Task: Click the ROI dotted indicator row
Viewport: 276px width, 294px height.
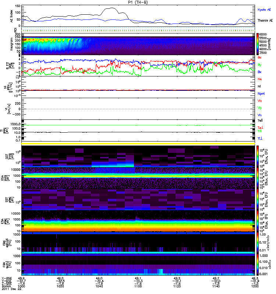Action: click(x=138, y=30)
